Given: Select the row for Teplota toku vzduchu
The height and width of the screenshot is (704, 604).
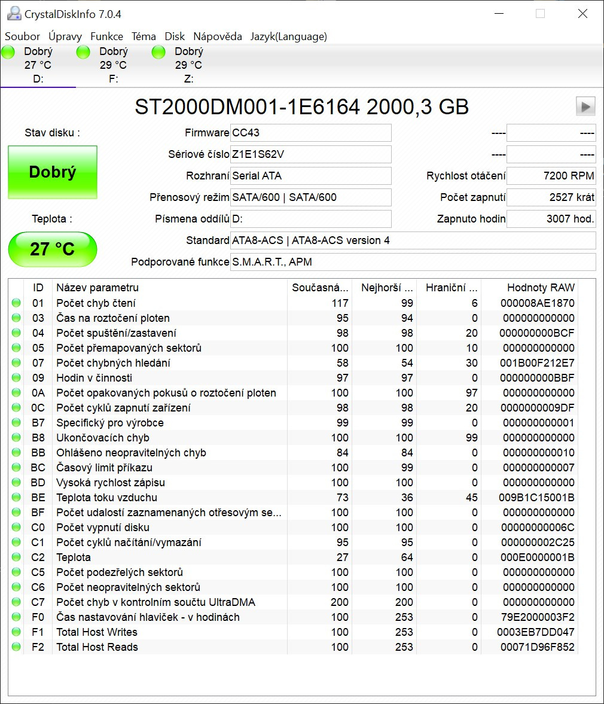Looking at the screenshot, I should 179,497.
